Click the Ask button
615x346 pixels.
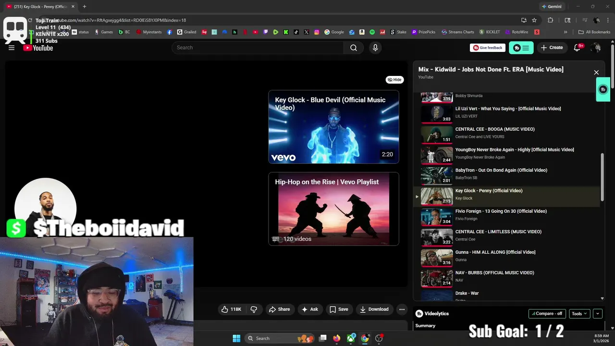pos(310,309)
